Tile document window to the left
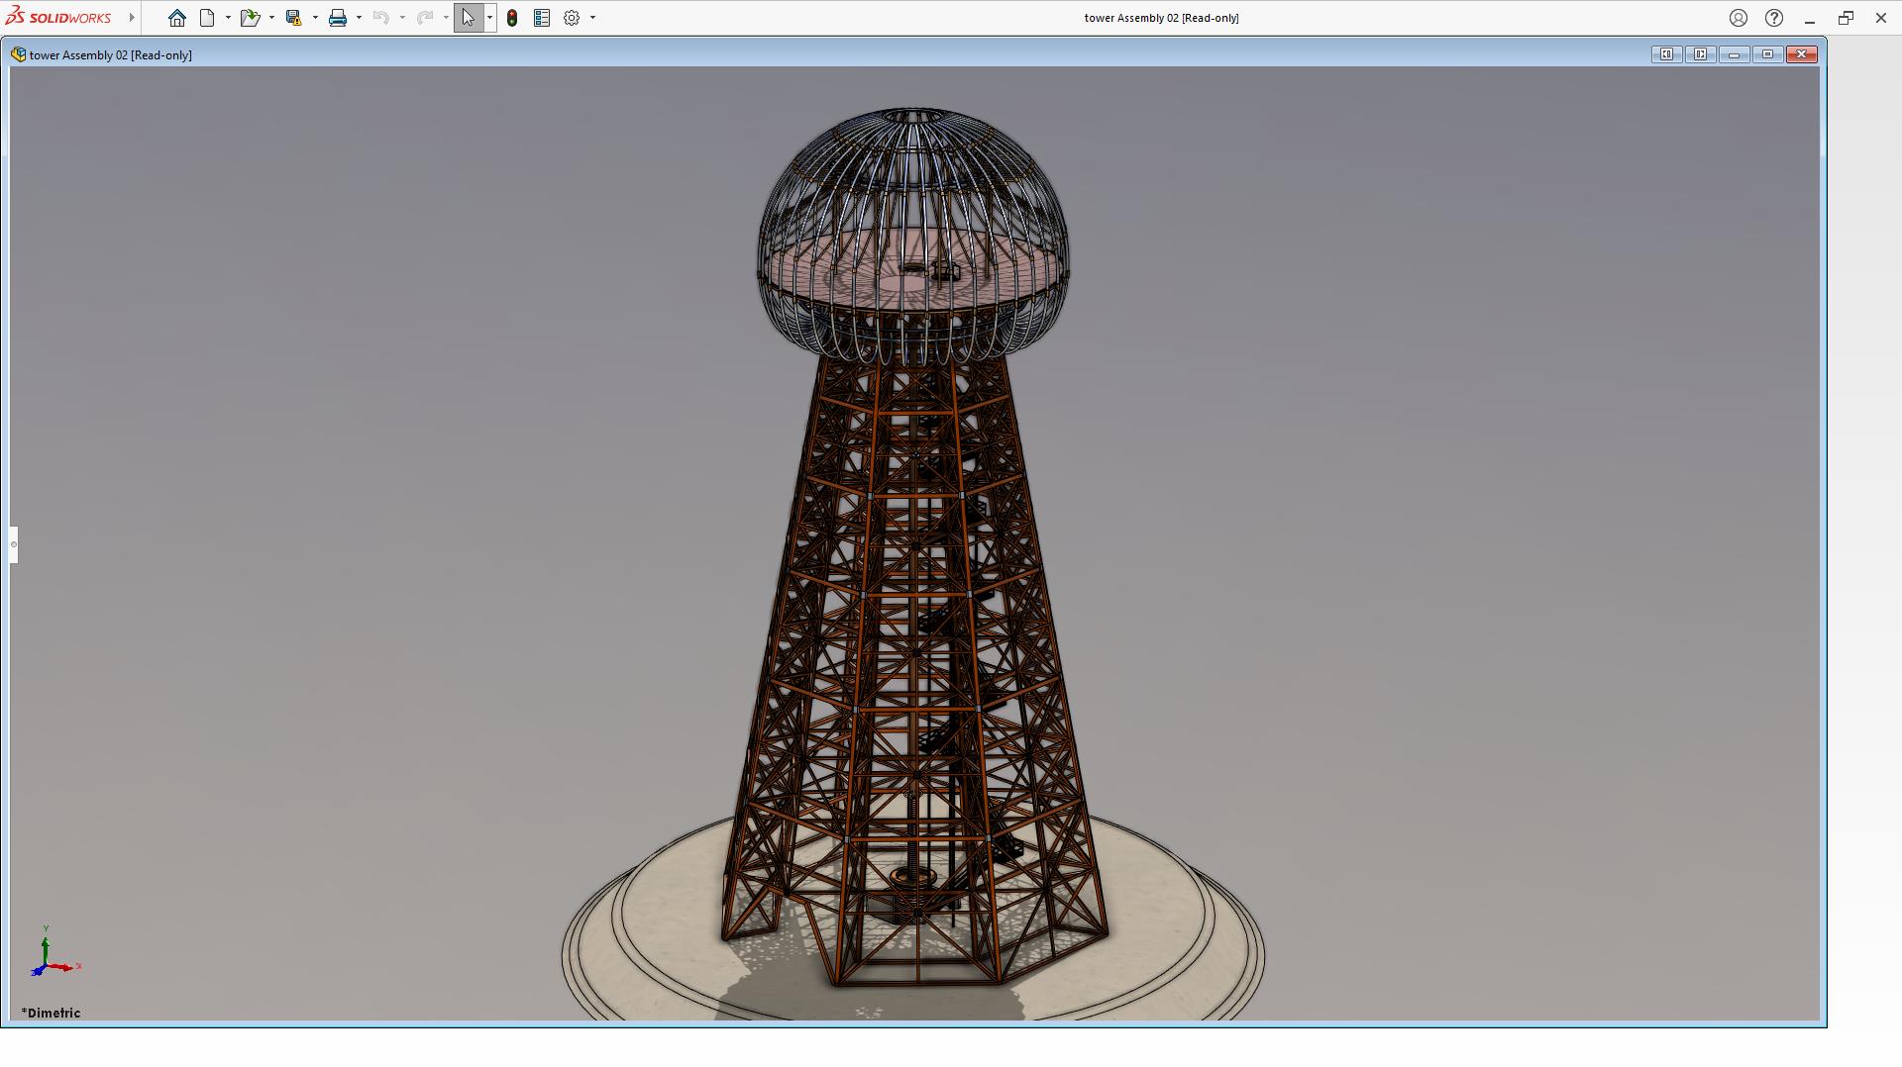 coord(1666,54)
